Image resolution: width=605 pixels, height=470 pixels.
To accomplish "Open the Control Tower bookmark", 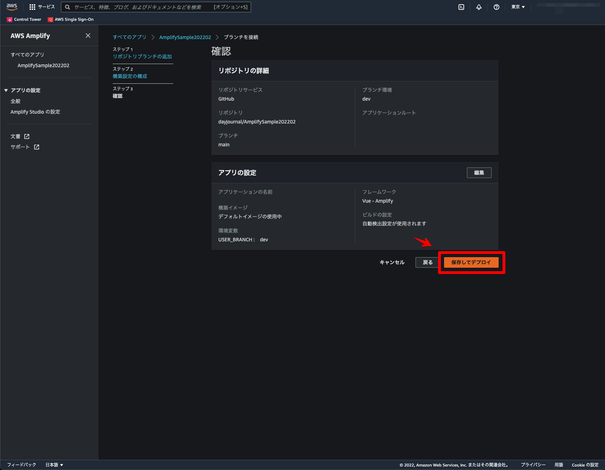I will tap(24, 19).
